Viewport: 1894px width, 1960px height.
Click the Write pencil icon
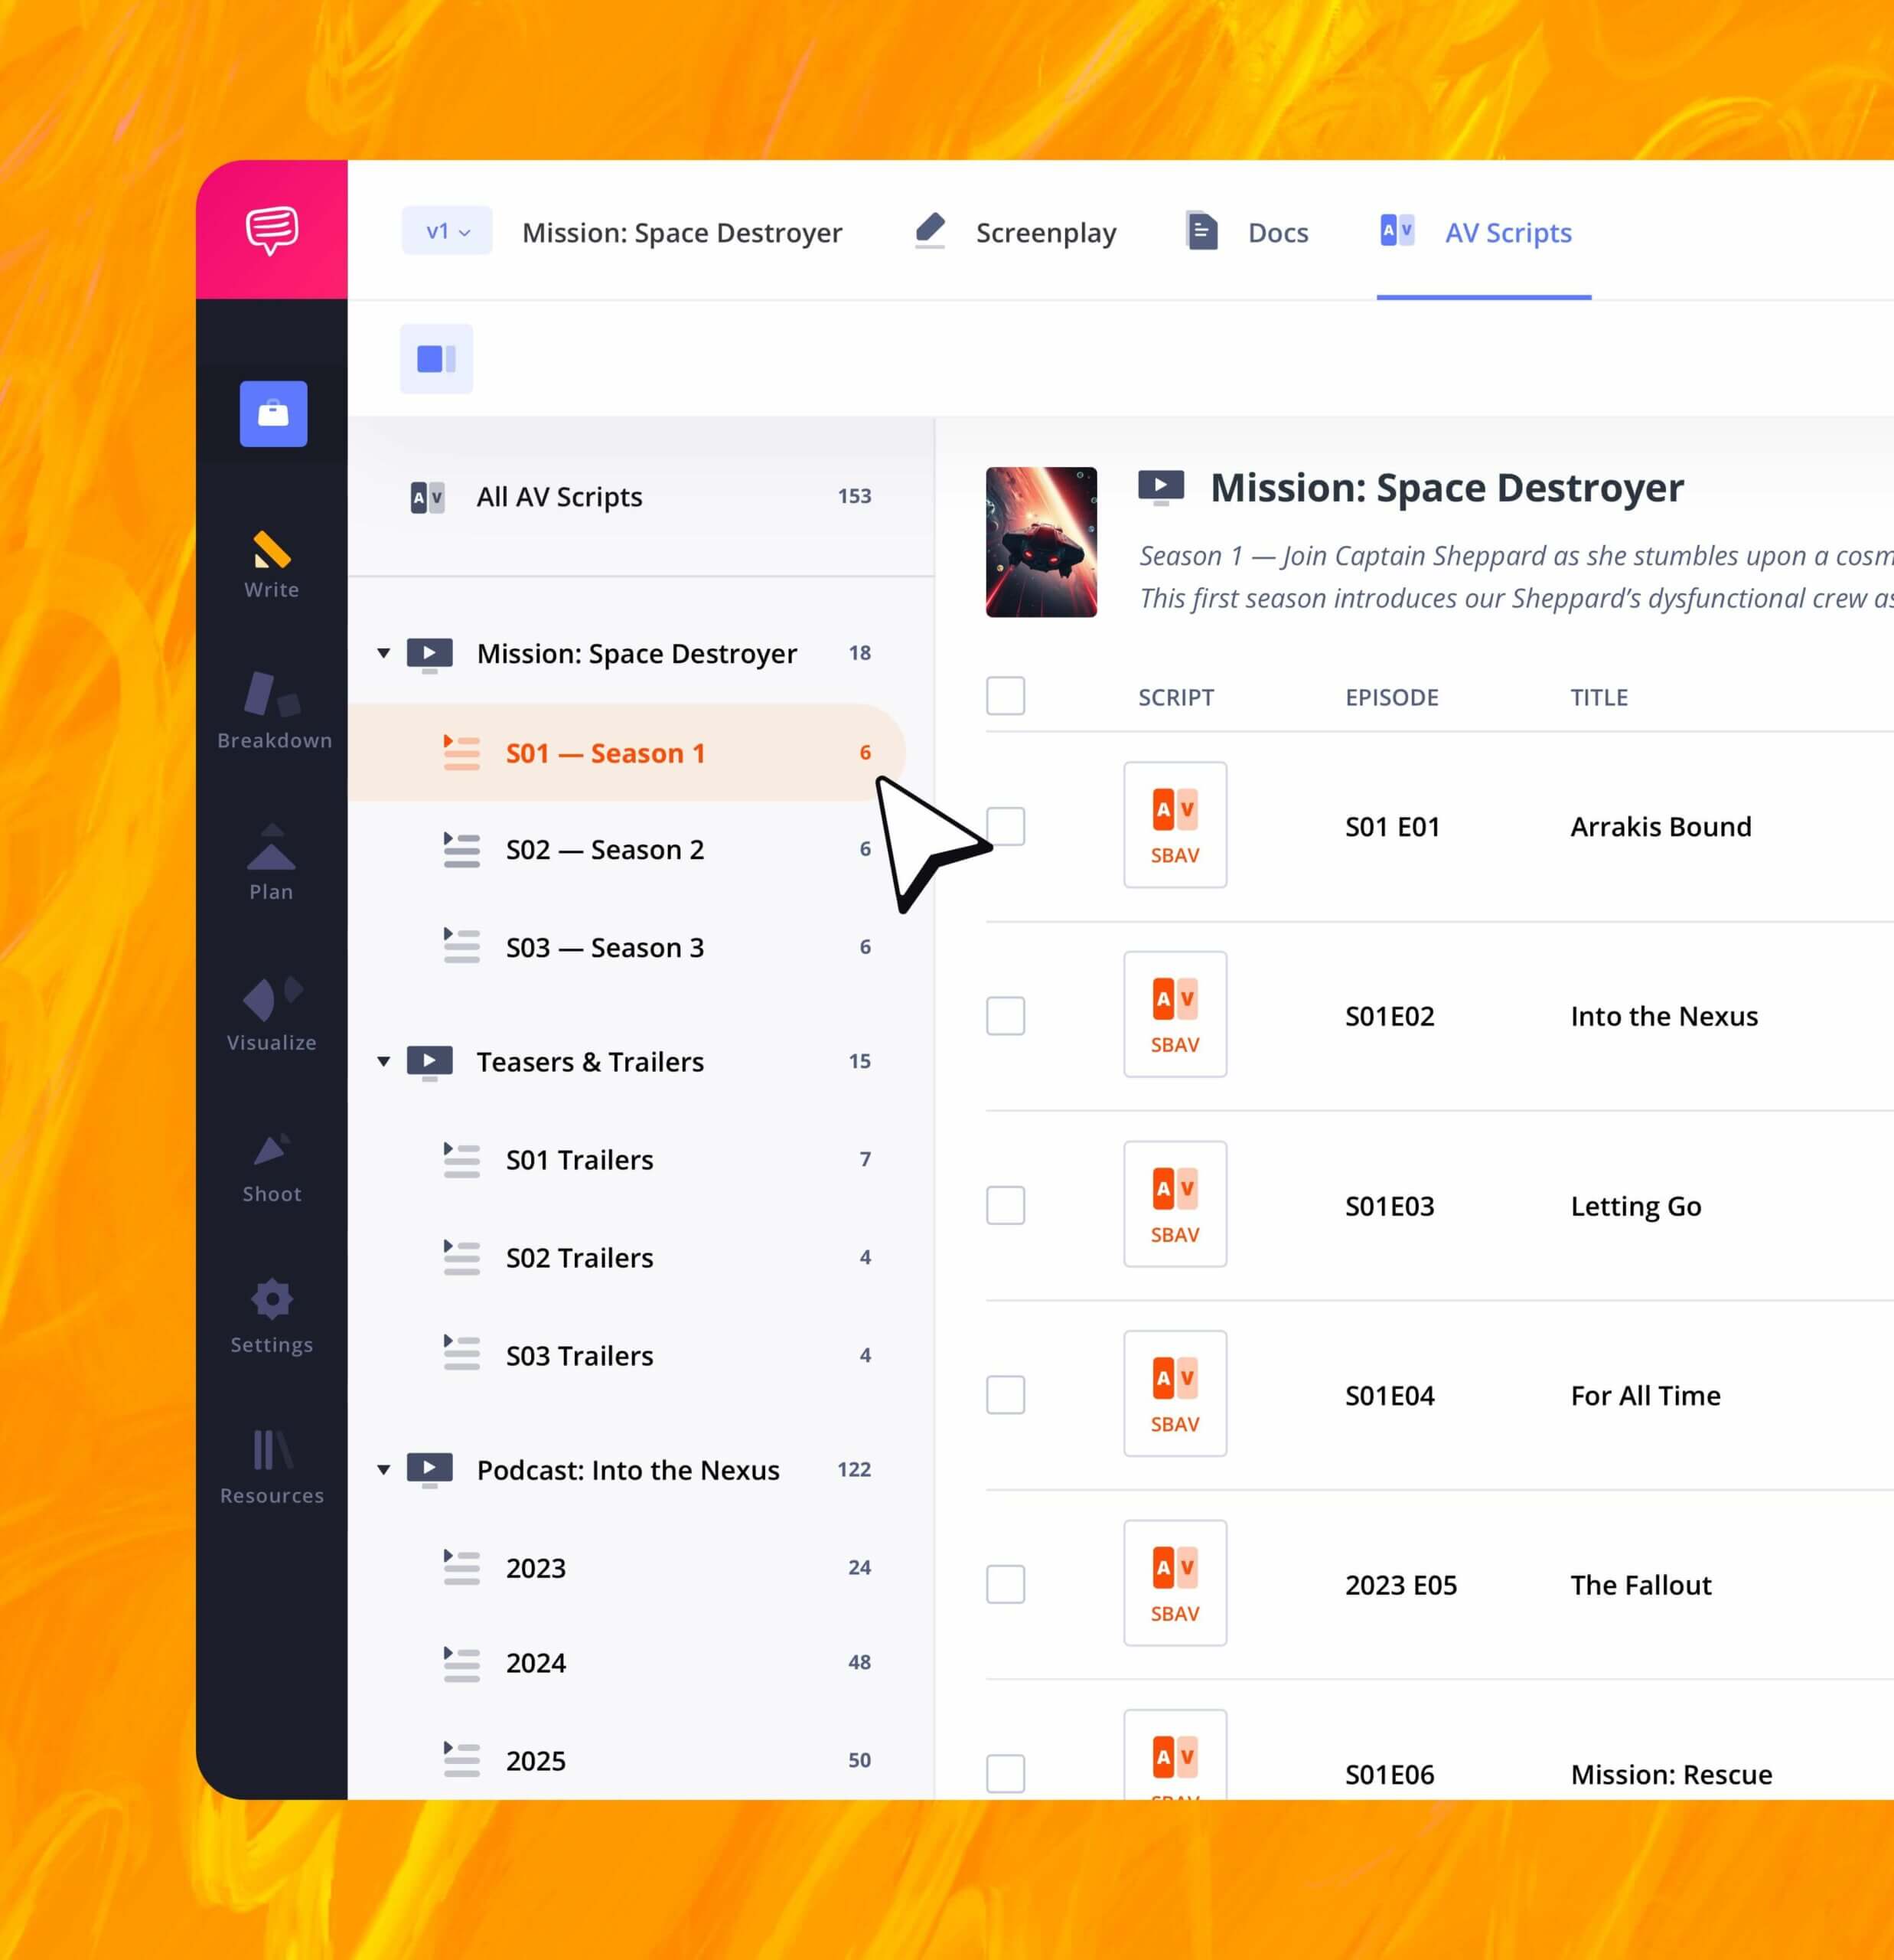pyautogui.click(x=271, y=551)
